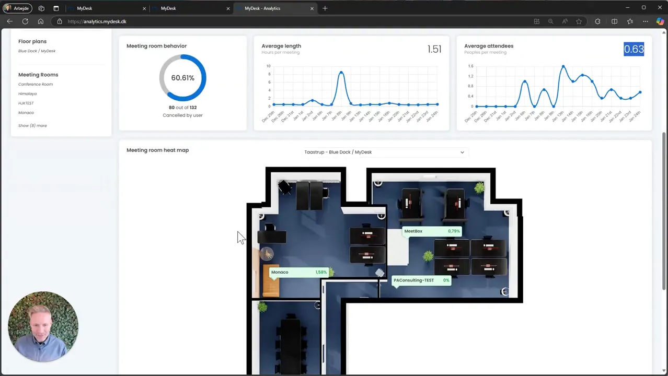668x376 pixels.
Task: Open the browser settings three-dot menu
Action: (x=646, y=21)
